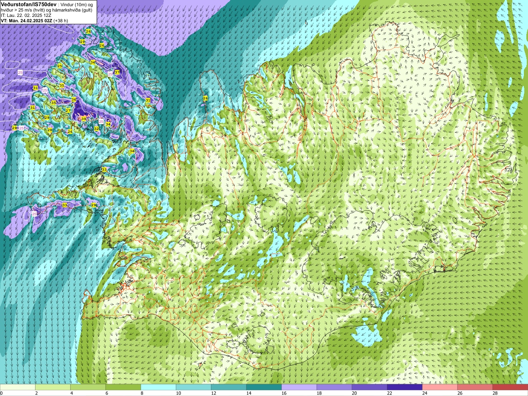The height and width of the screenshot is (396, 528).
Task: Click the legend scale number 4
Action: tap(71, 393)
